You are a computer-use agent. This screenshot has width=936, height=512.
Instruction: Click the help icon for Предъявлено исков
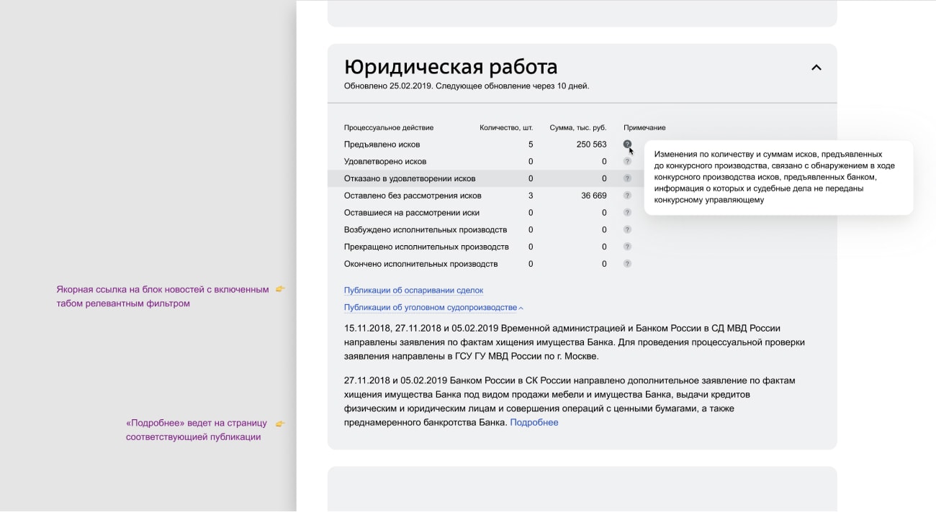tap(627, 145)
